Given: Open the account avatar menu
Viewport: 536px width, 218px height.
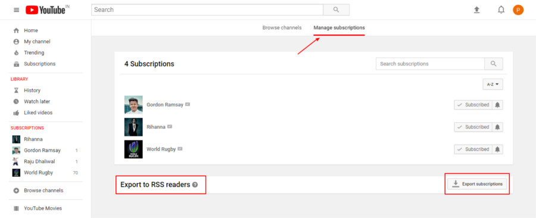Looking at the screenshot, I should (x=518, y=10).
